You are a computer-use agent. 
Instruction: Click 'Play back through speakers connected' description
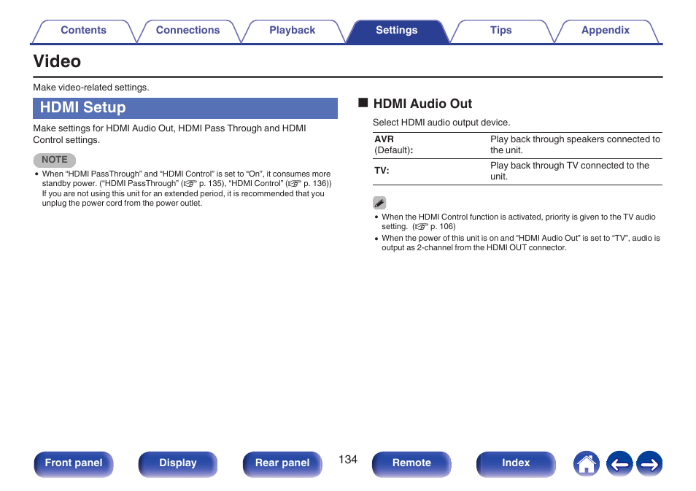pyautogui.click(x=576, y=144)
